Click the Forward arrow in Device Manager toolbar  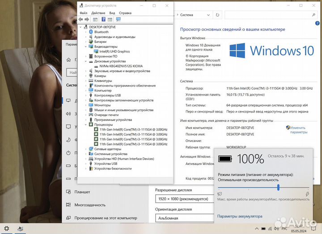87,20
